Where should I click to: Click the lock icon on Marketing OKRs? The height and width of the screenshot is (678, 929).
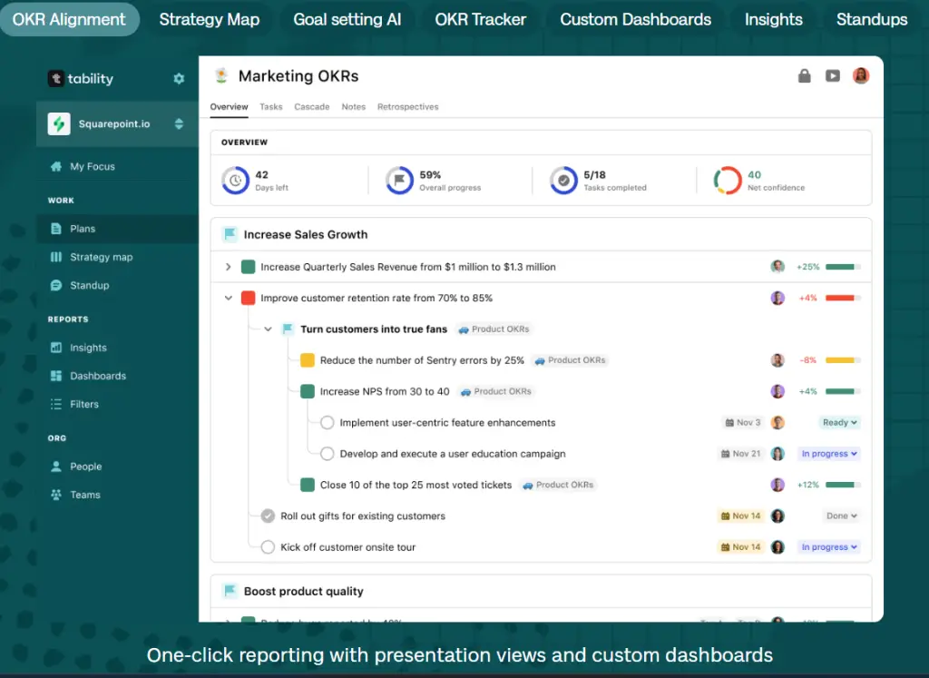(804, 75)
